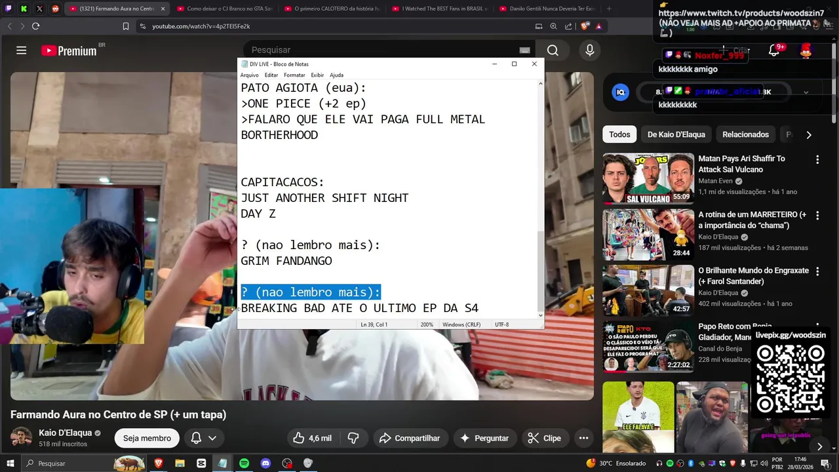This screenshot has height=472, width=839.
Task: Open CapCut from the Windows taskbar
Action: 201,463
